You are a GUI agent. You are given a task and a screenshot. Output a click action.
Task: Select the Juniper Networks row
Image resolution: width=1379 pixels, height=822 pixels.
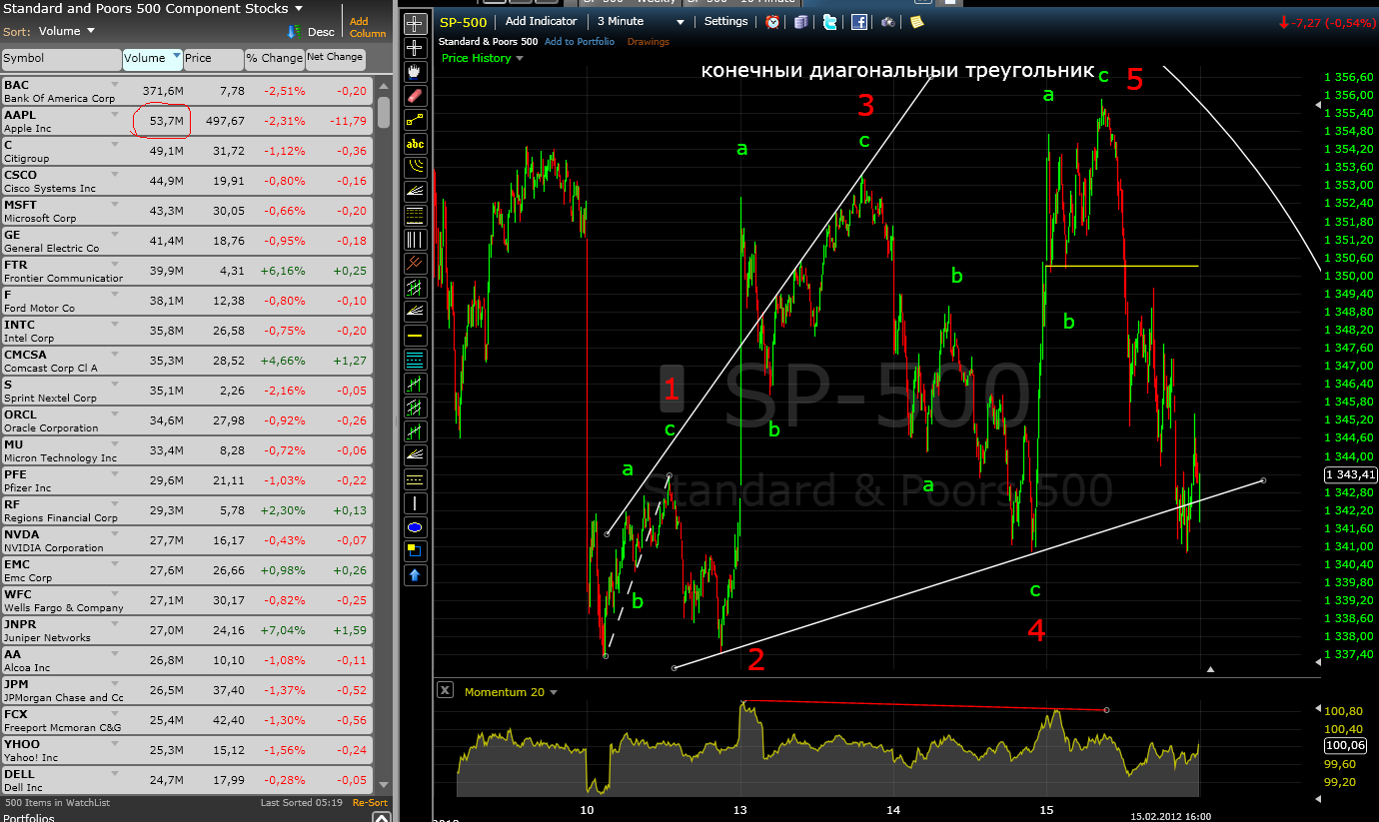(x=187, y=631)
